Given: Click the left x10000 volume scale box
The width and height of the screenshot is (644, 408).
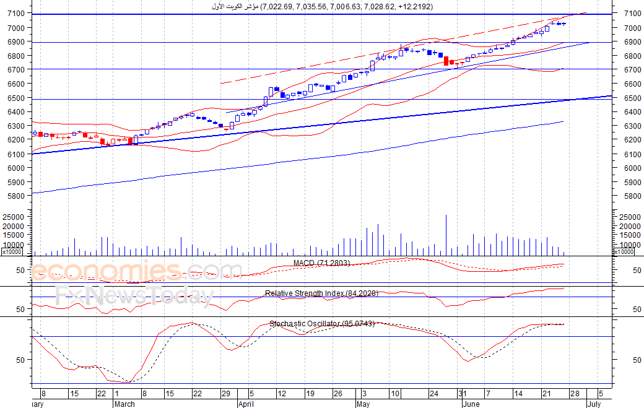Looking at the screenshot, I should point(12,251).
